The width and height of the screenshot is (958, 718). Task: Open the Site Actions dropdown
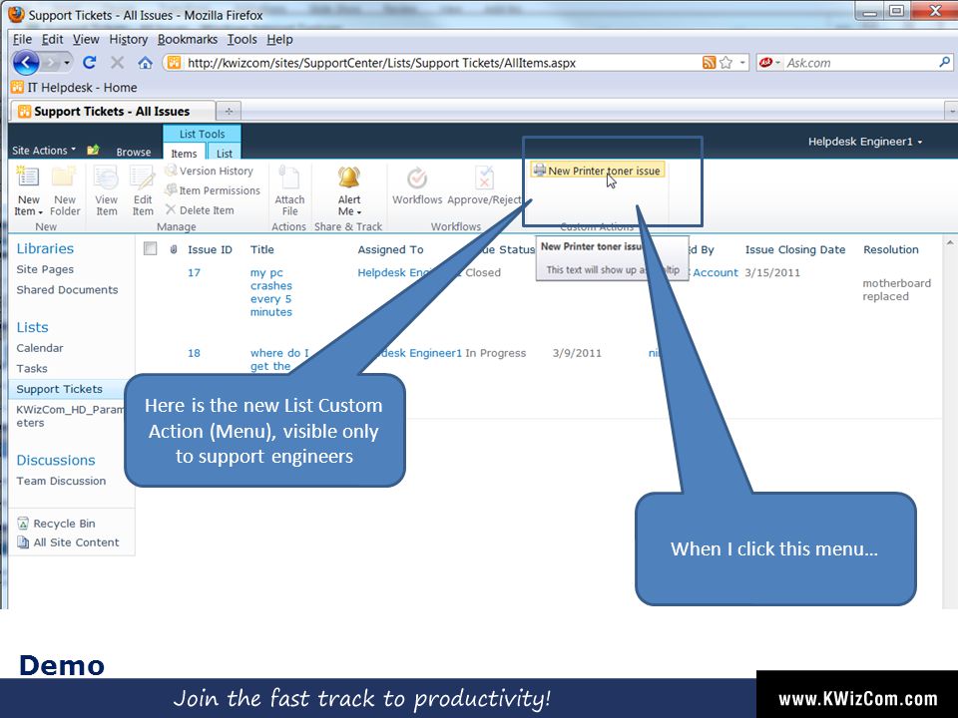(44, 151)
